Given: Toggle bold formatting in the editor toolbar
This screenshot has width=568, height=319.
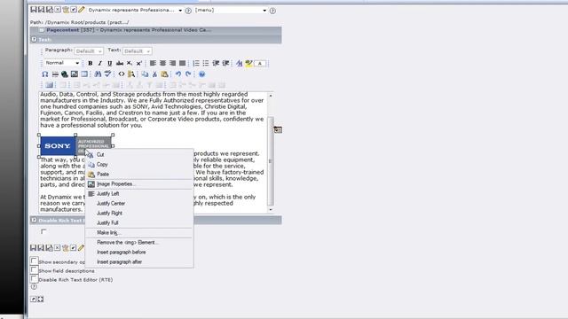Looking at the screenshot, I should click(91, 63).
